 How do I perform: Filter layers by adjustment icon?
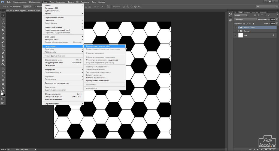pos(259,16)
